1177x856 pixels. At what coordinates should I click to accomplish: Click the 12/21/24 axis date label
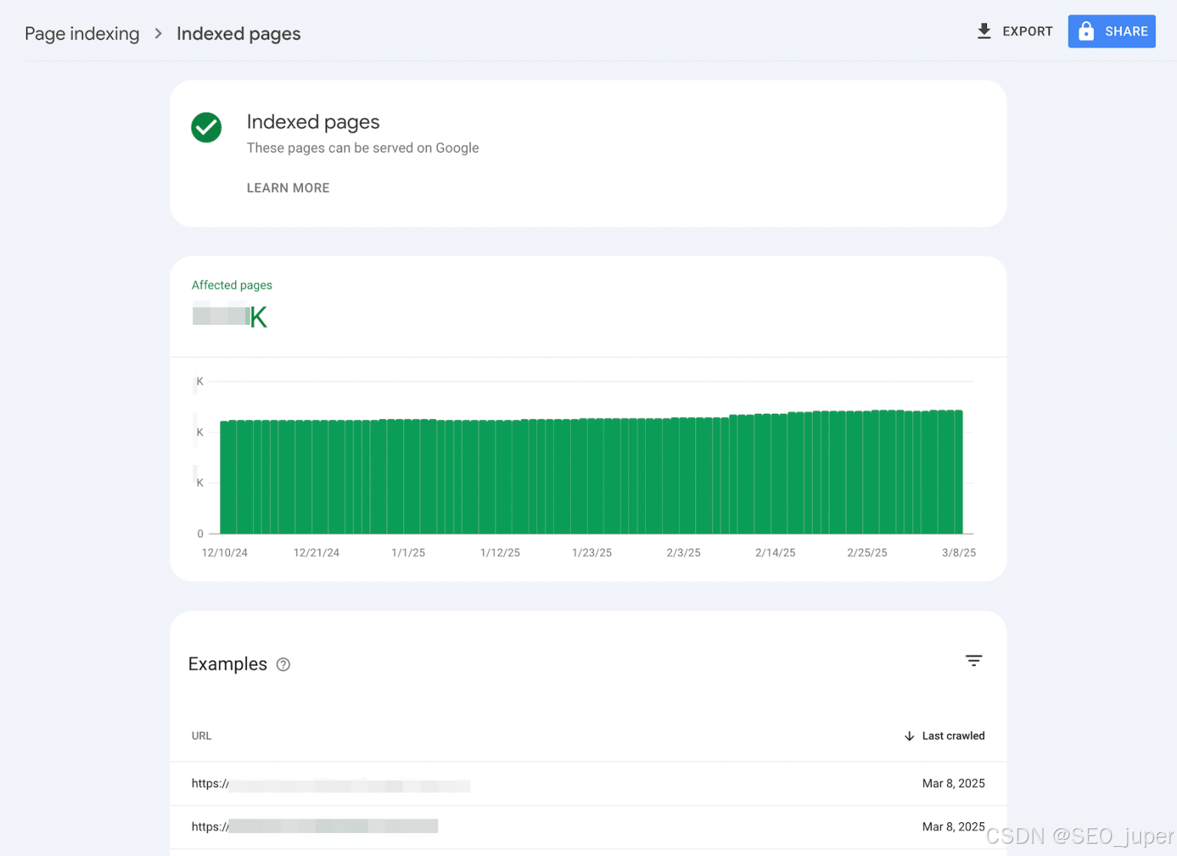(316, 553)
